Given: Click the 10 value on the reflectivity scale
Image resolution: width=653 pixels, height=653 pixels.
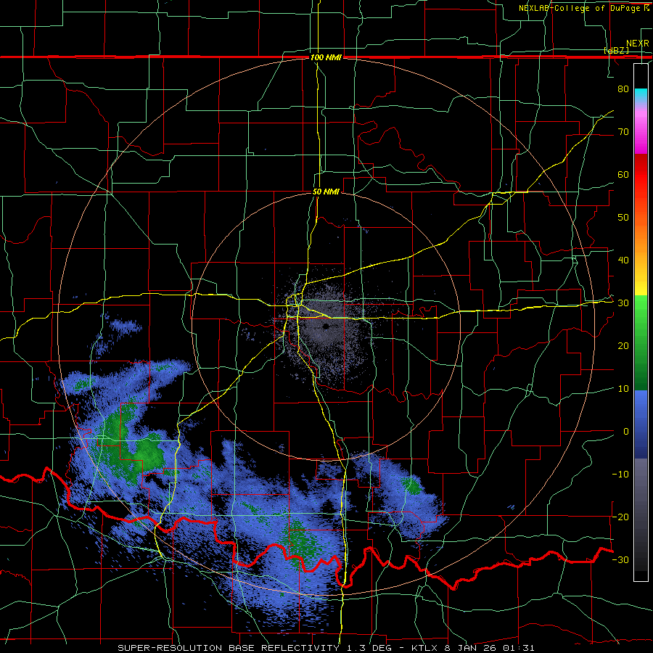Looking at the screenshot, I should 623,389.
